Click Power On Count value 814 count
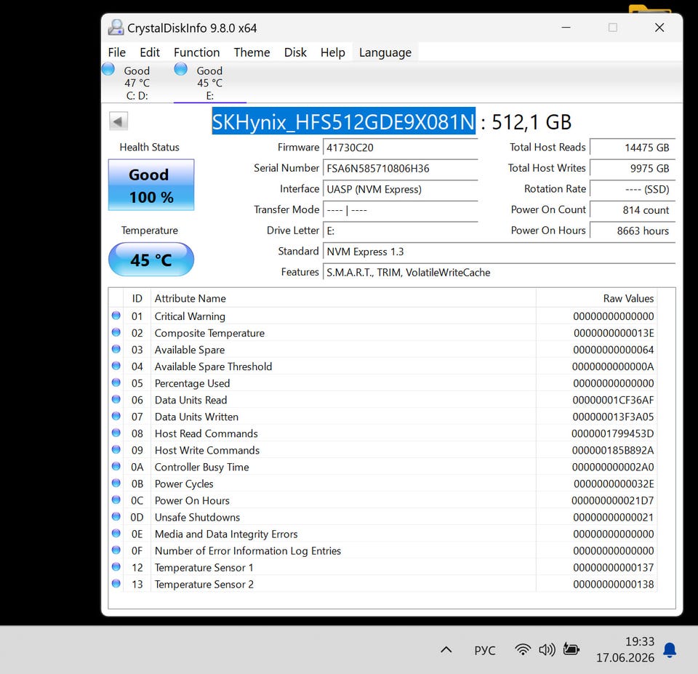The height and width of the screenshot is (674, 698). click(633, 209)
